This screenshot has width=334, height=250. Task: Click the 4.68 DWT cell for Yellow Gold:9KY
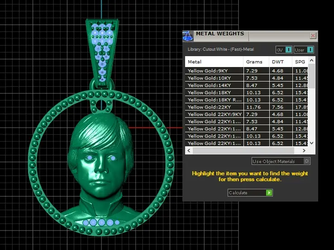(x=281, y=71)
